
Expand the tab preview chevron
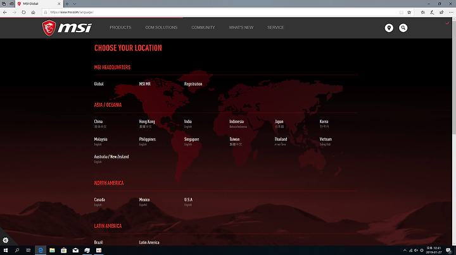pos(75,4)
